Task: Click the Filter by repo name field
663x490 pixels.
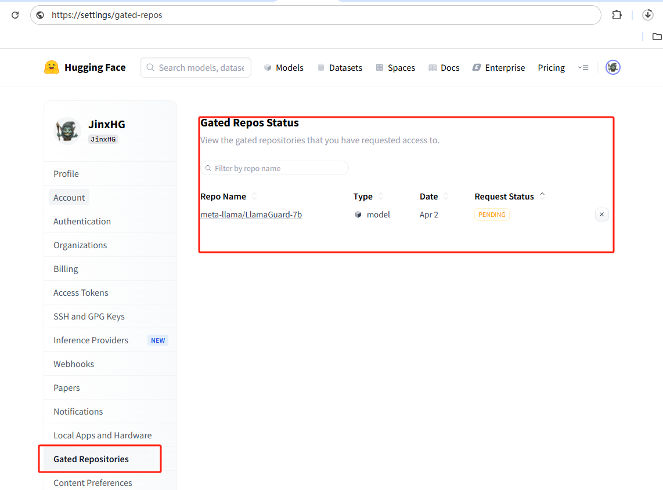Action: tap(275, 168)
